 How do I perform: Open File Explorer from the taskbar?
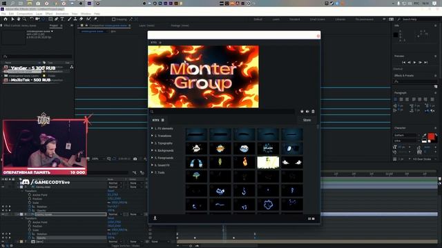pyautogui.click(x=30, y=3)
